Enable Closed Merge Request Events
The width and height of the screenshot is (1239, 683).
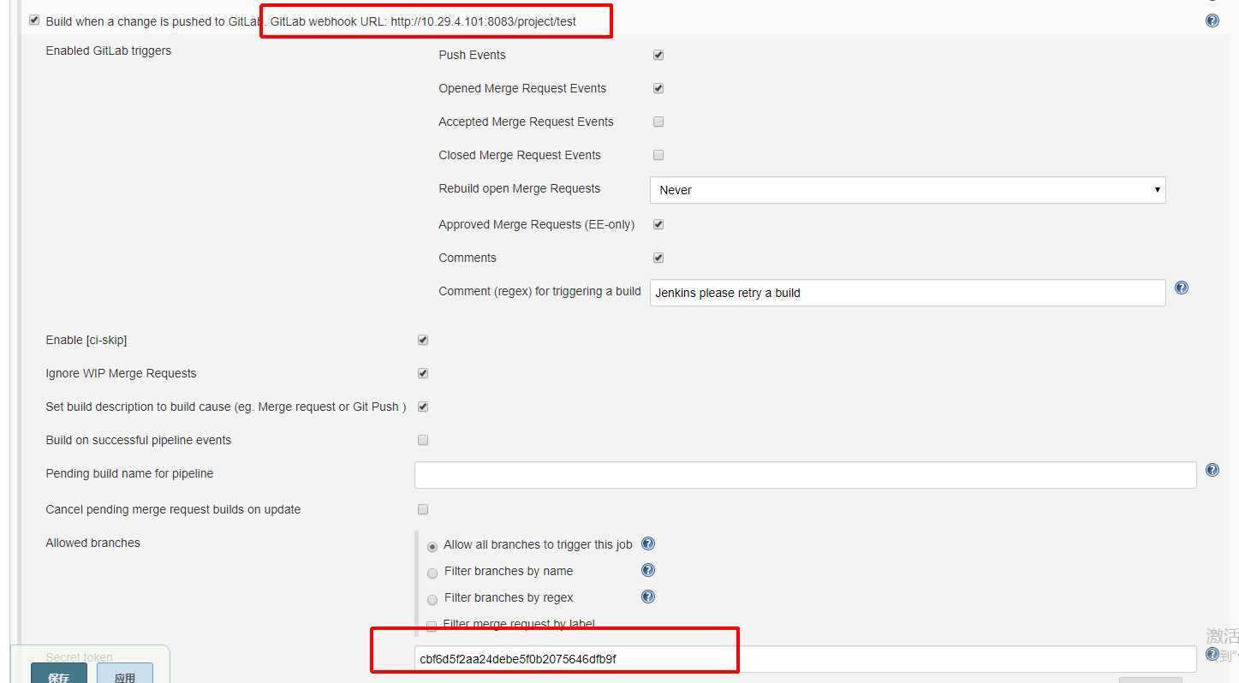pyautogui.click(x=658, y=155)
